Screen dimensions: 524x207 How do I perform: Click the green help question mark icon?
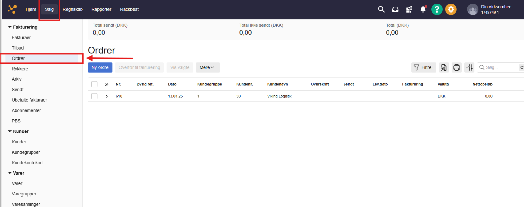(437, 9)
